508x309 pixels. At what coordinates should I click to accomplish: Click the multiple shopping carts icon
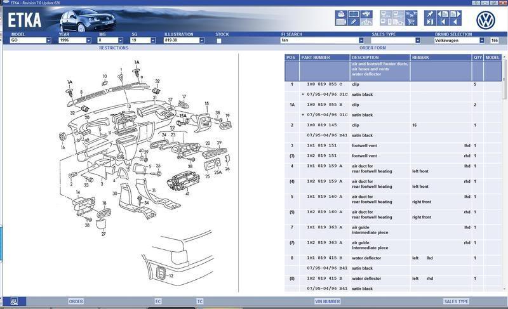pos(411,14)
